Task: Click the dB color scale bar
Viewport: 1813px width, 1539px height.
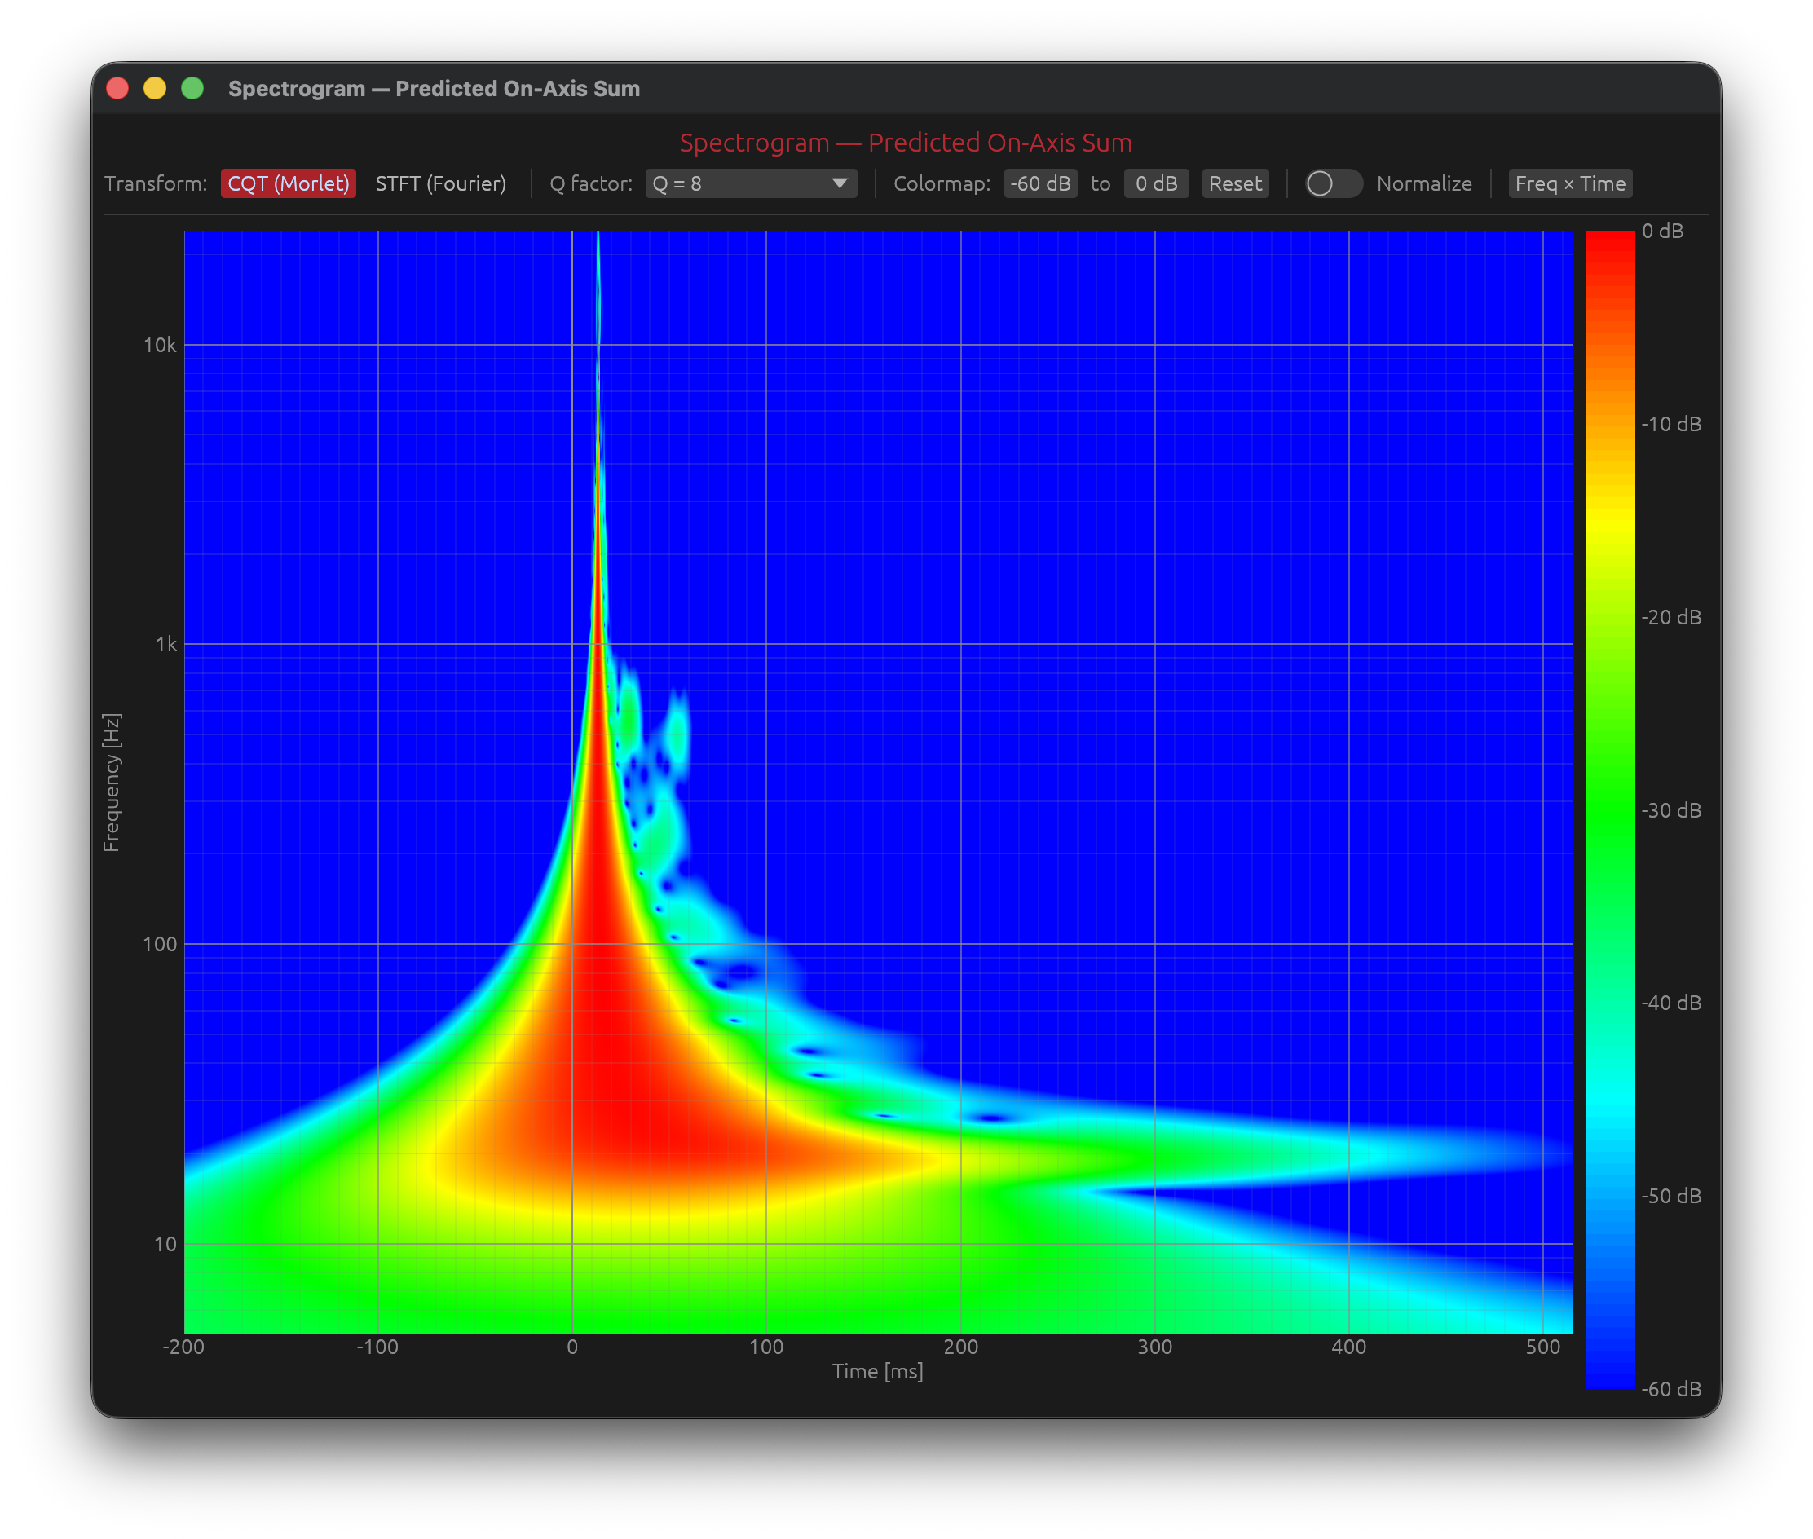Action: tap(1610, 809)
